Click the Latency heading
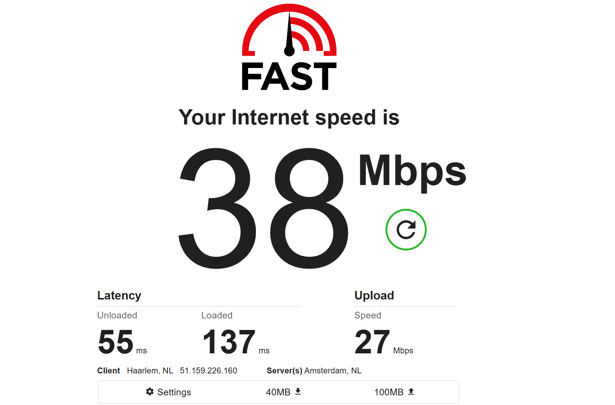 point(119,295)
